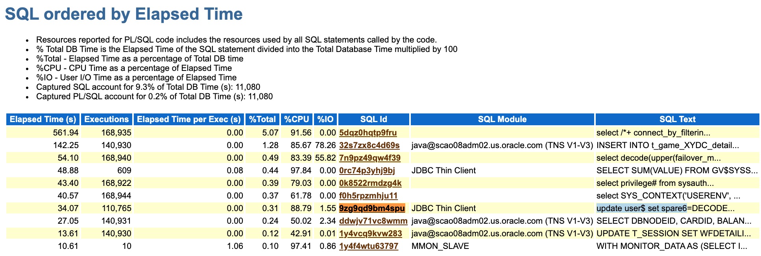The width and height of the screenshot is (761, 256).
Task: Click highlighted text 'update user$ set spare6'
Action: (641, 208)
